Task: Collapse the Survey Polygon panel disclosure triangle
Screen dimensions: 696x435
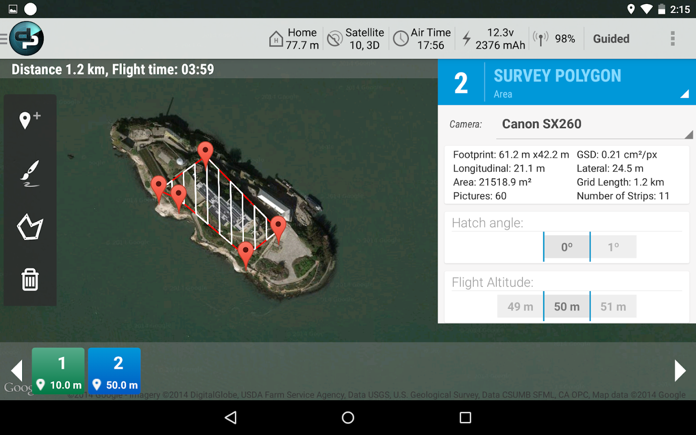Action: coord(687,95)
